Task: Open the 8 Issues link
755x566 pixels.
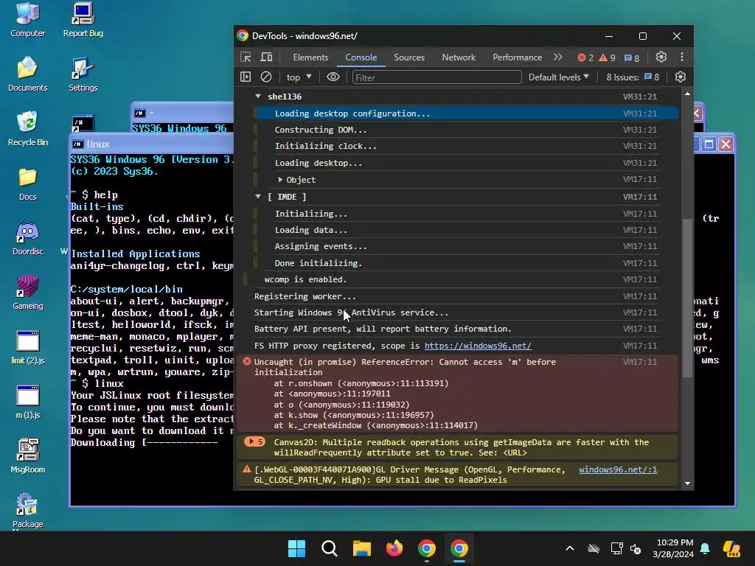Action: [633, 77]
